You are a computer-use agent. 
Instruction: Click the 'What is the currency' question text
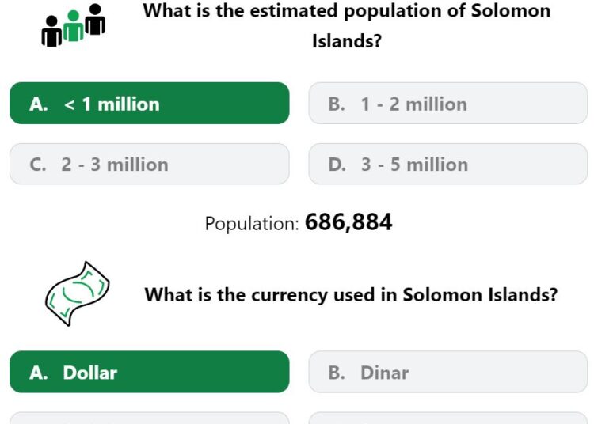pos(351,294)
